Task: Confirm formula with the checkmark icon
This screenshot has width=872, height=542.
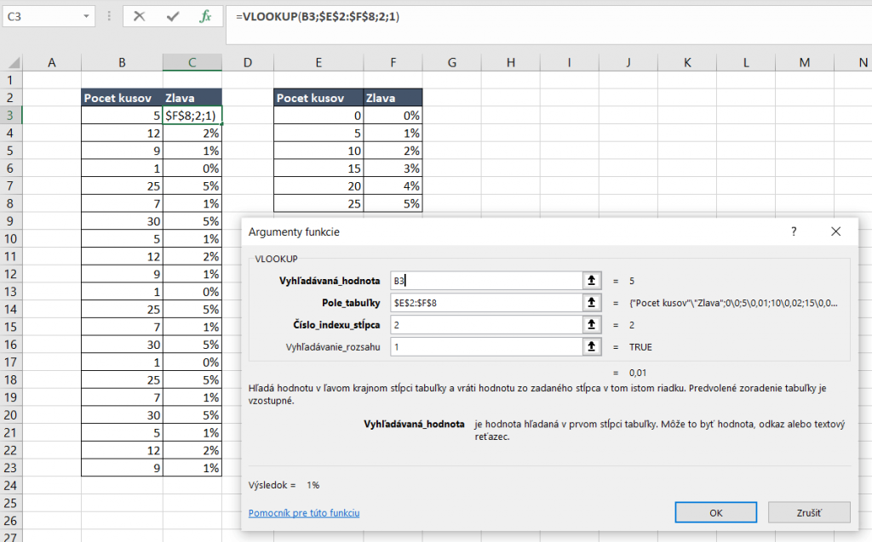Action: [x=172, y=17]
